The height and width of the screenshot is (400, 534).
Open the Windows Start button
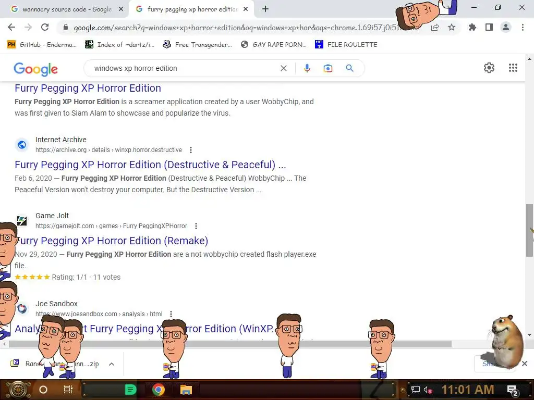pos(18,390)
